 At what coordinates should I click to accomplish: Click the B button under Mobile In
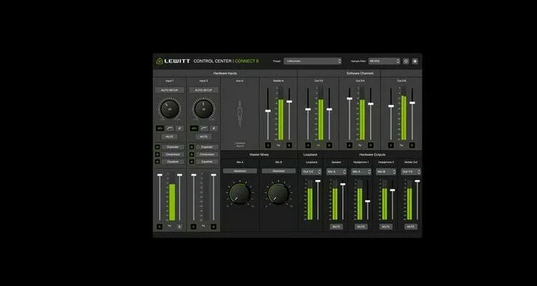point(289,145)
